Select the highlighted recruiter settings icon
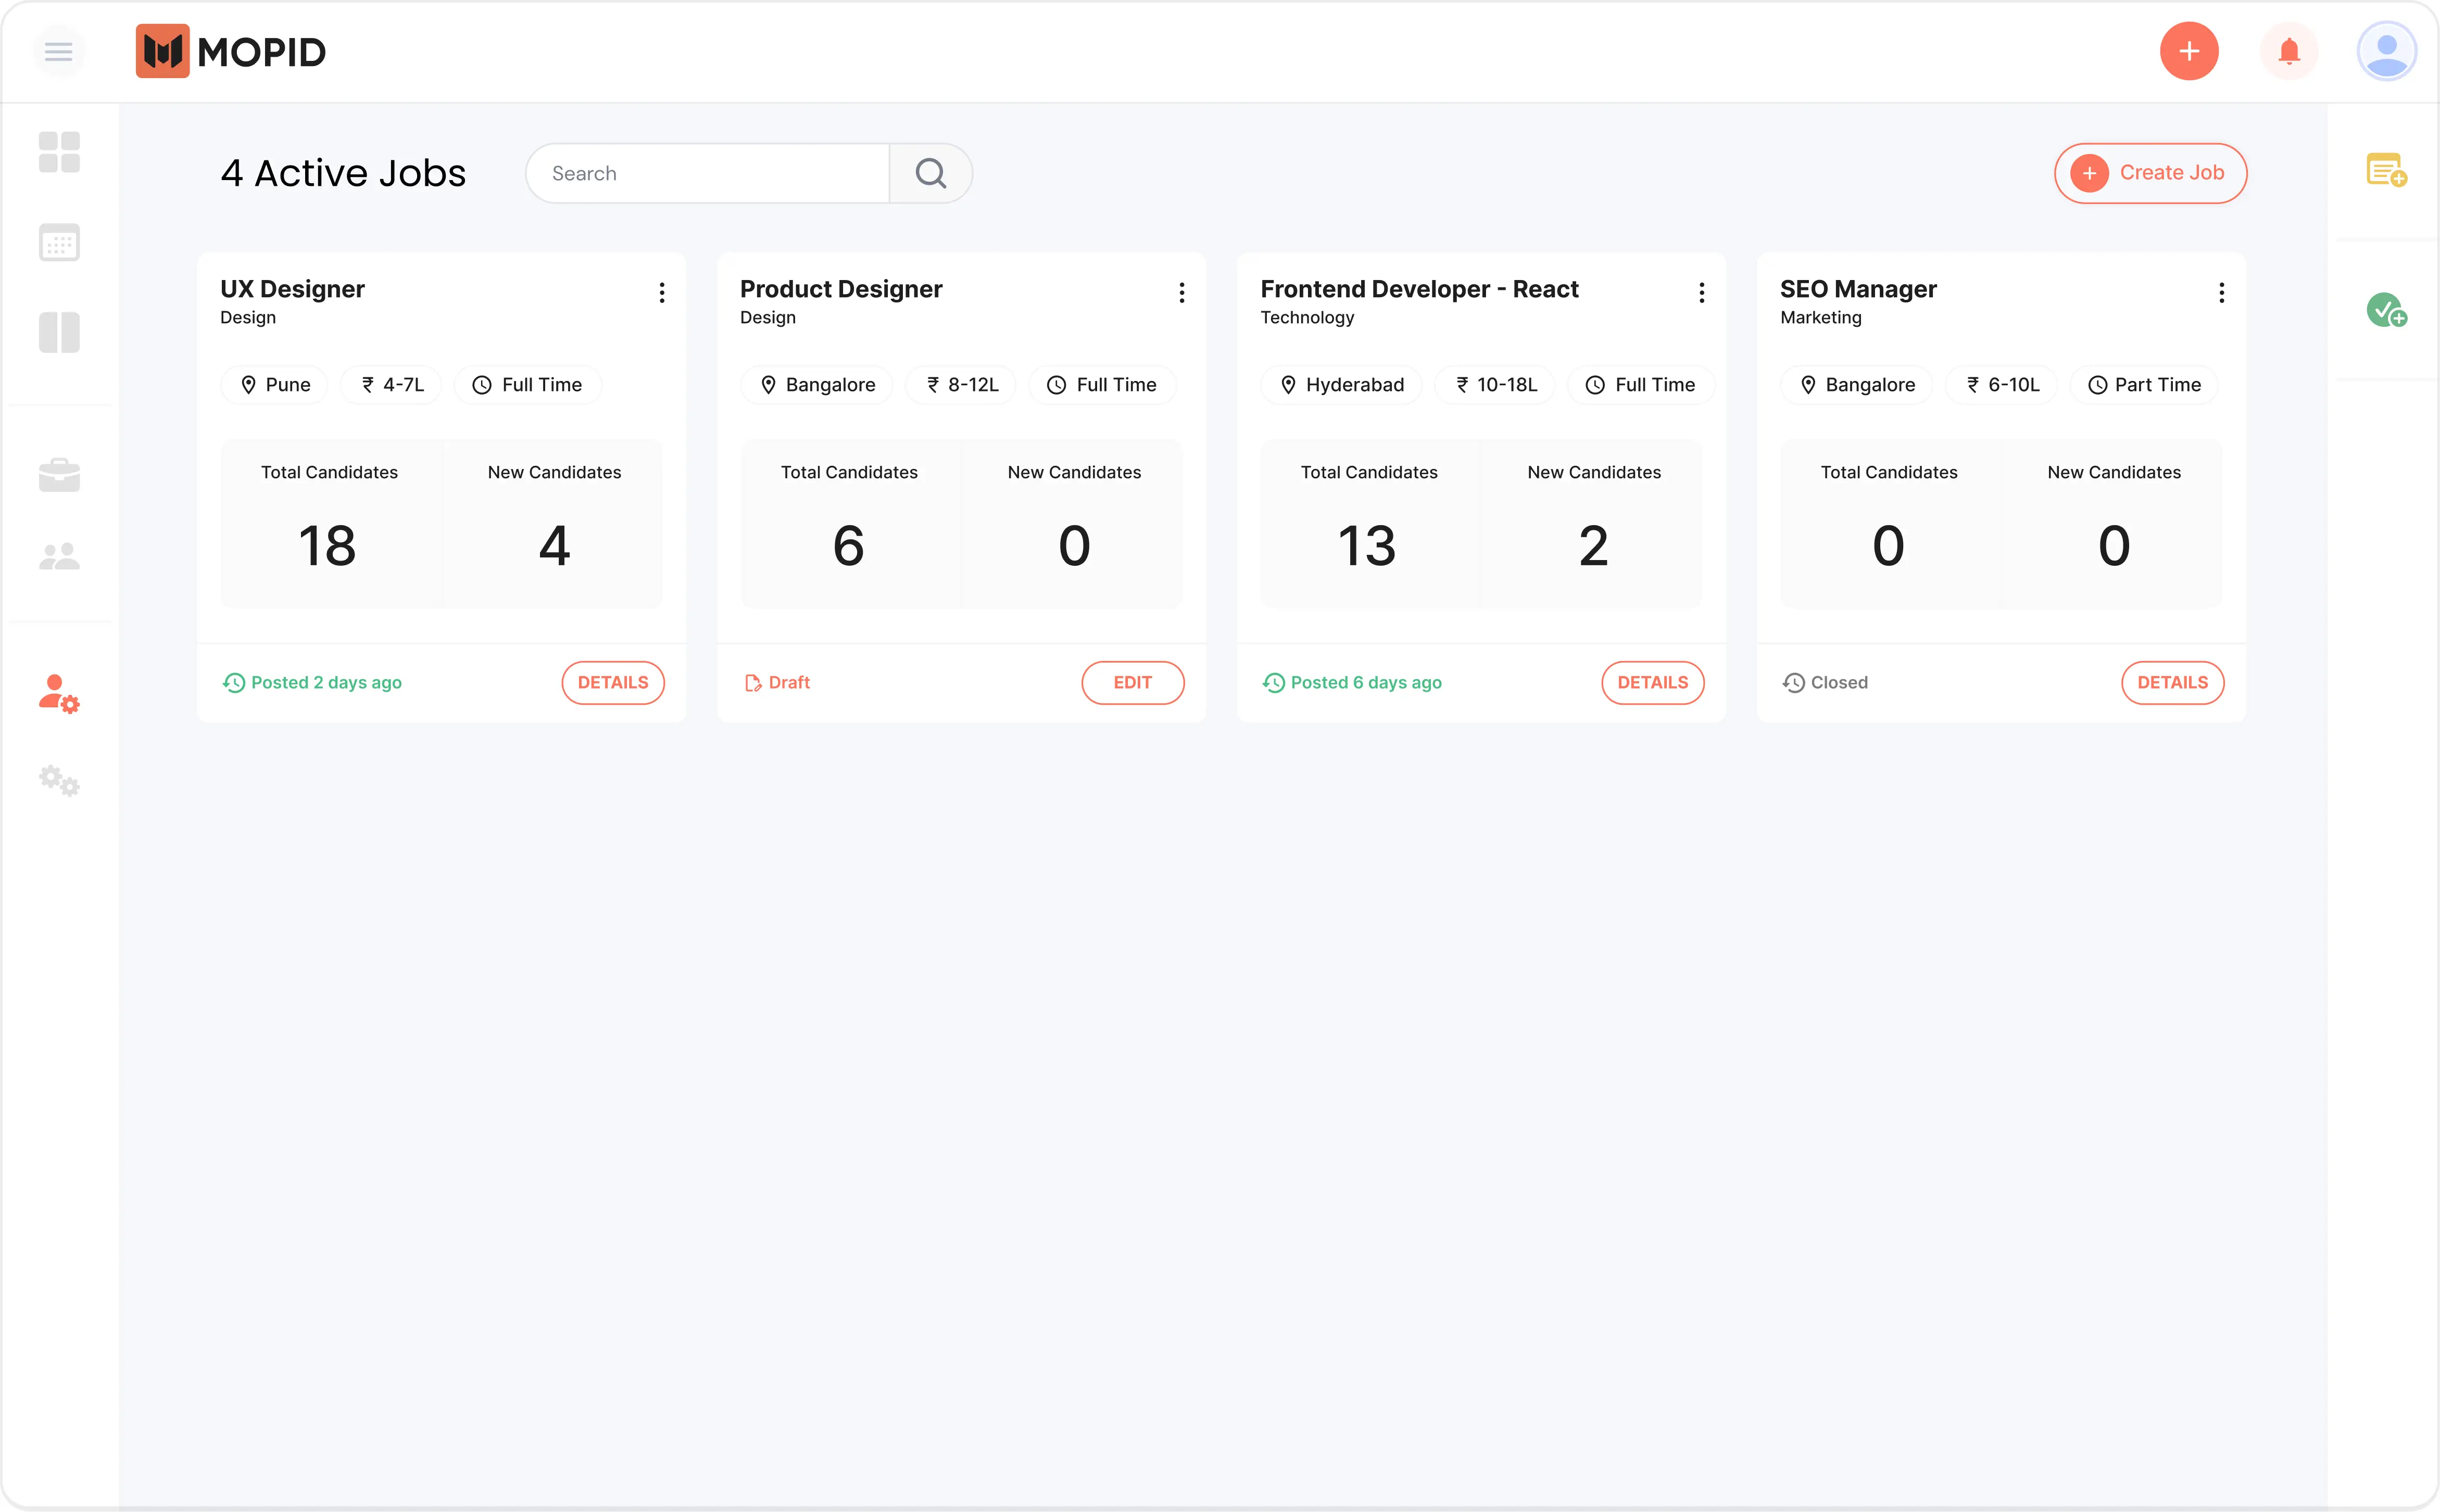This screenshot has width=2440, height=1512. point(59,695)
